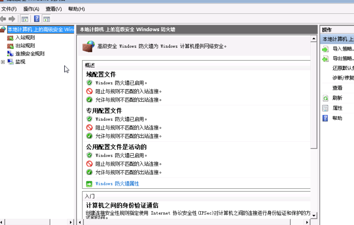354x225 pixels.
Task: Select 监视 label in the tree
Action: (x=20, y=62)
